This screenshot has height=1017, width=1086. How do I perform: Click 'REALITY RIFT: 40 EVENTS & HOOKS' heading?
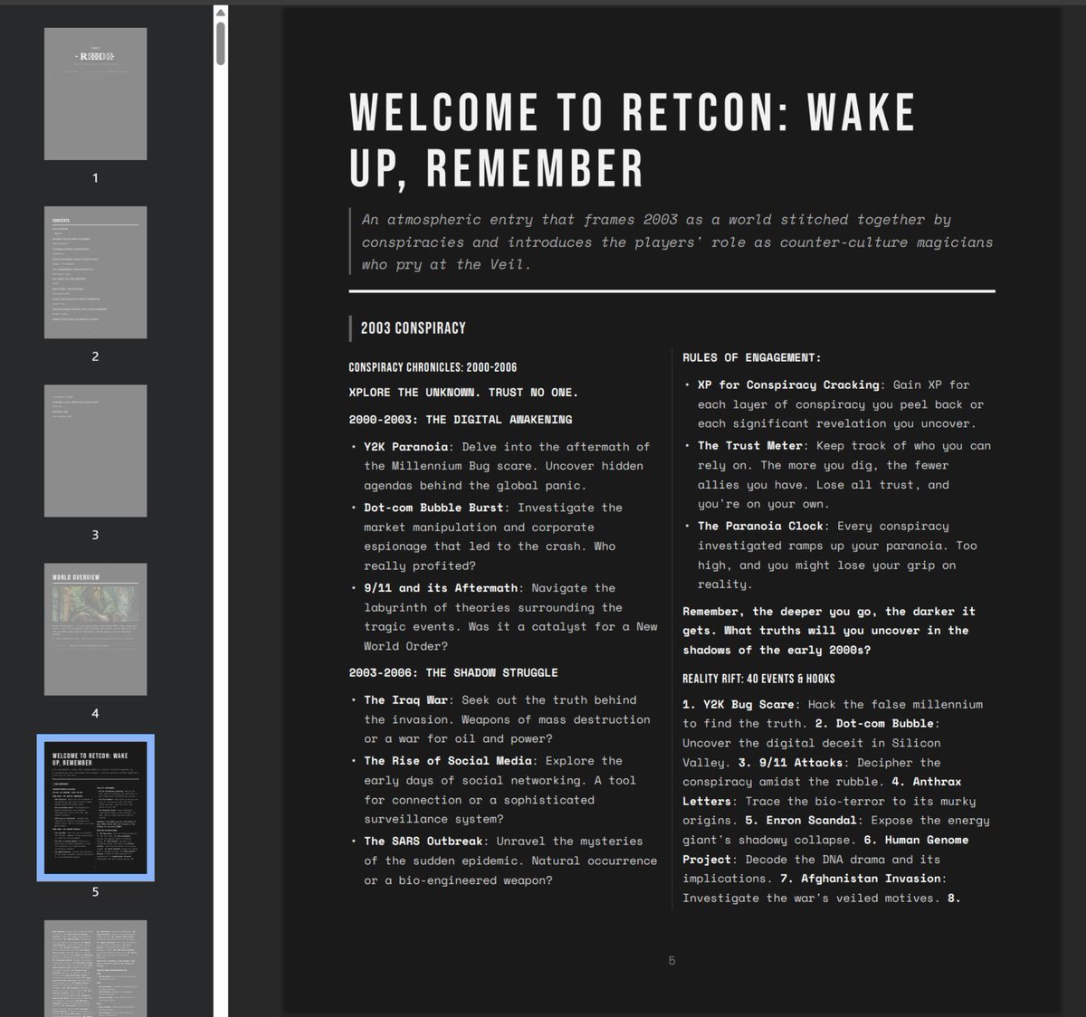click(758, 679)
